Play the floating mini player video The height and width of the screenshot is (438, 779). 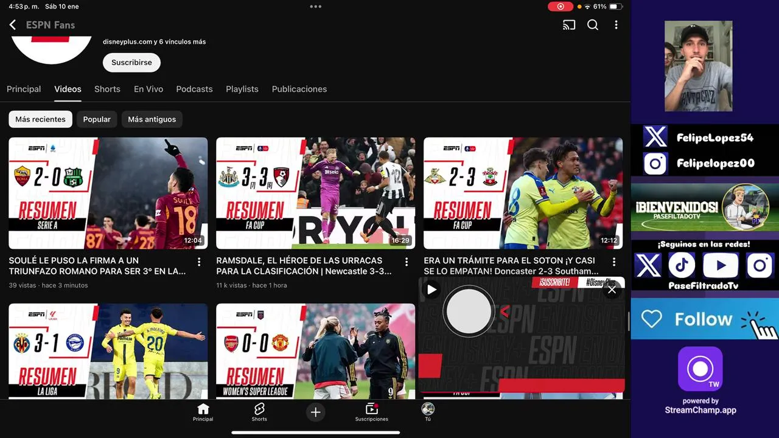[x=431, y=290]
